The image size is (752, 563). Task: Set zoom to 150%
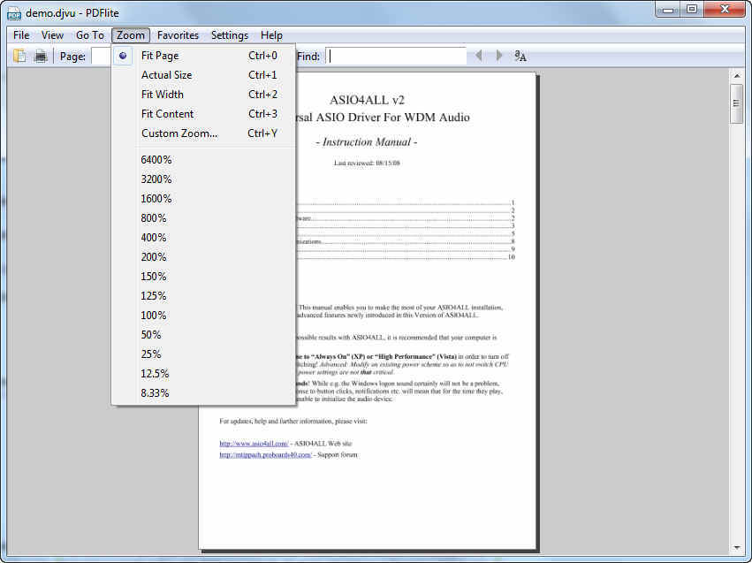point(204,277)
